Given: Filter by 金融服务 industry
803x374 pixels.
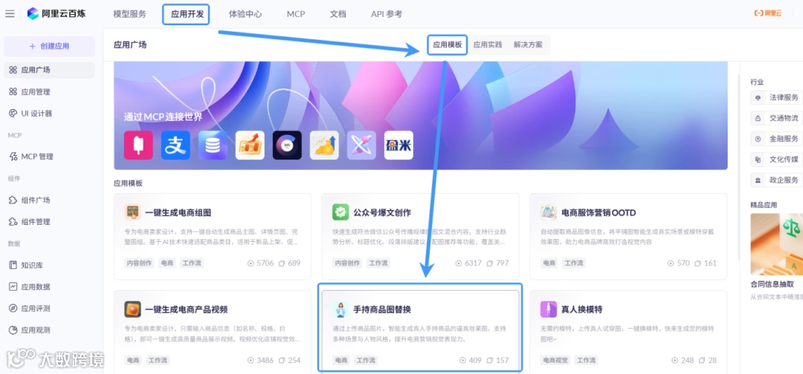Looking at the screenshot, I should point(776,139).
